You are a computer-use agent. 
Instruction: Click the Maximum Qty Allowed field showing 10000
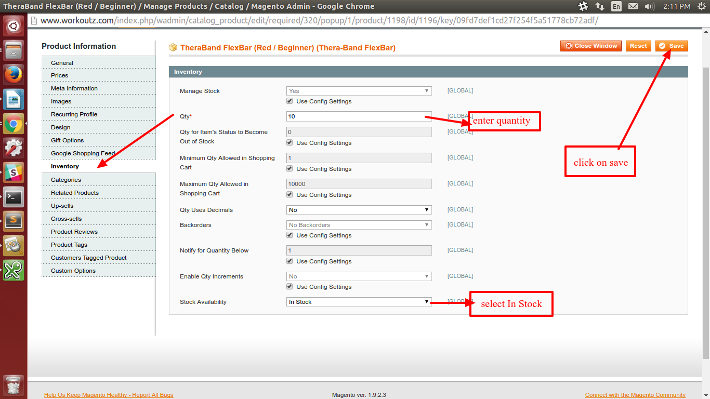click(x=359, y=184)
